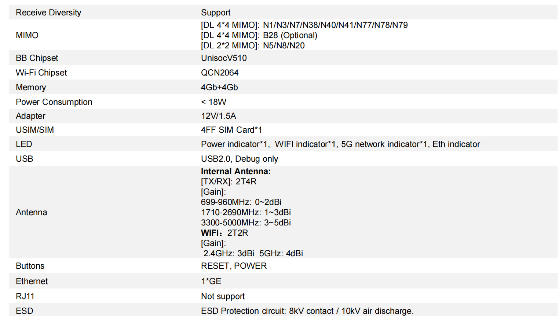Click the USB2.0, Debug only value
This screenshot has width=559, height=316.
(x=239, y=159)
